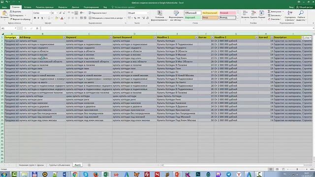Click Fill (Заполнить) button
The height and width of the screenshot is (177, 315).
(275, 15)
